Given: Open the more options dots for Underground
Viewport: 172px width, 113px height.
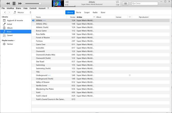Looking at the screenshot, I should point(49,75).
